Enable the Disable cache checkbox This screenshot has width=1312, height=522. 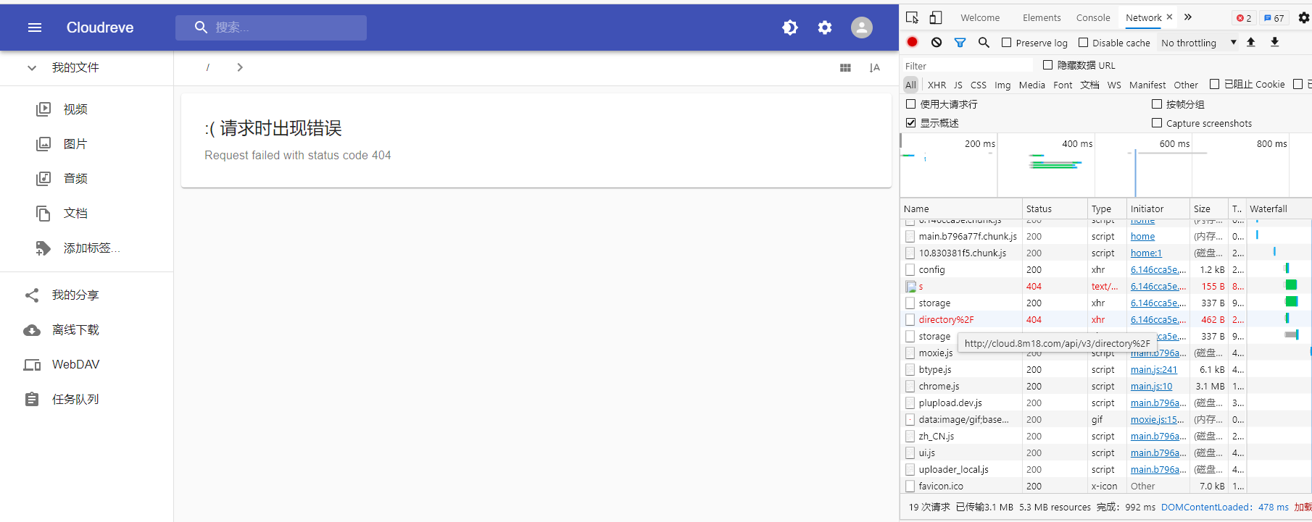pyautogui.click(x=1083, y=43)
